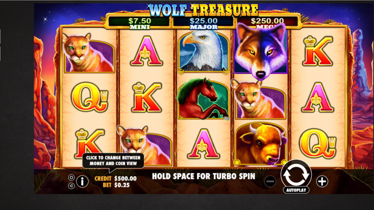Toggle credit display between money and coins
This screenshot has height=210, width=374.
pos(116,178)
